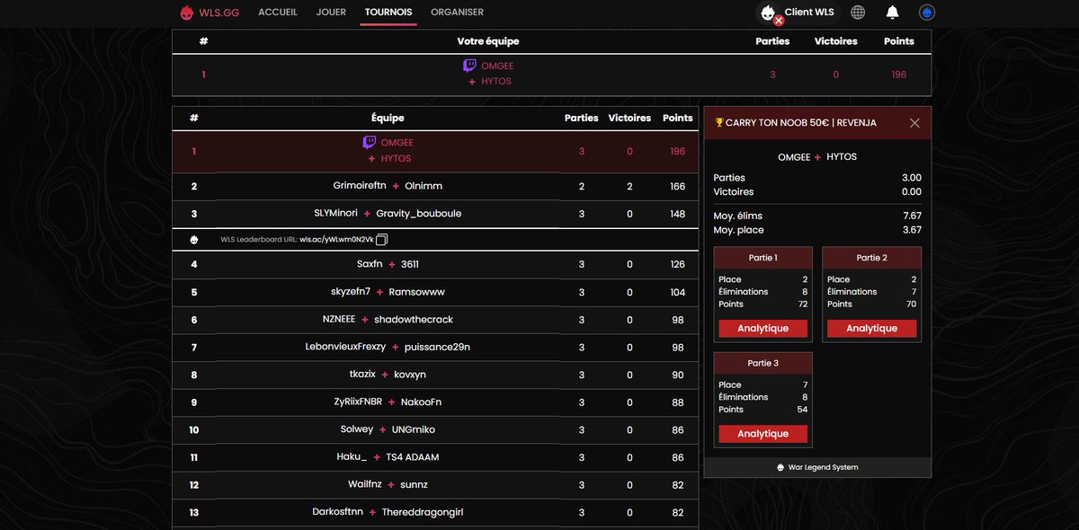Screen dimensions: 1079x530
Task: Select the LebonvieuxFrexzy + puissance29n row
Action: (435, 347)
